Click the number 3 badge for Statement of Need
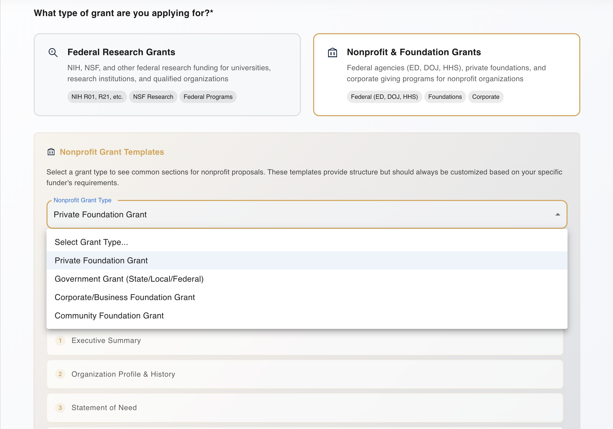 point(60,408)
